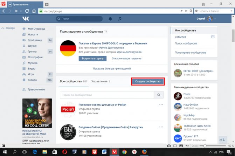The width and height of the screenshot is (235, 156).
Task: Open Новости in left sidebar
Action: coord(33,34)
